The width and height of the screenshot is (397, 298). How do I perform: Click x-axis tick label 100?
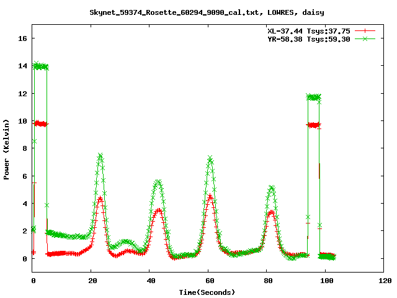327,281
